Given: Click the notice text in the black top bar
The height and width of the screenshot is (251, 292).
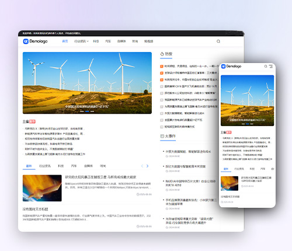Looking at the screenshot, I should click(x=51, y=33).
